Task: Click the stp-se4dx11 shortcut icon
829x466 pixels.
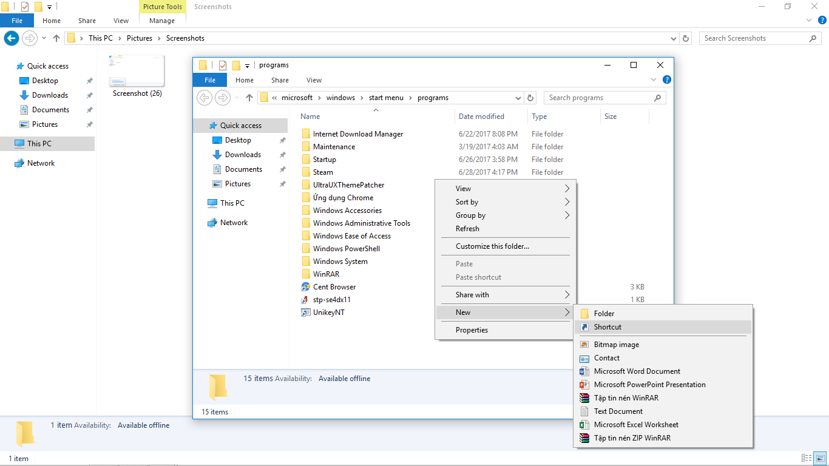Action: tap(306, 300)
